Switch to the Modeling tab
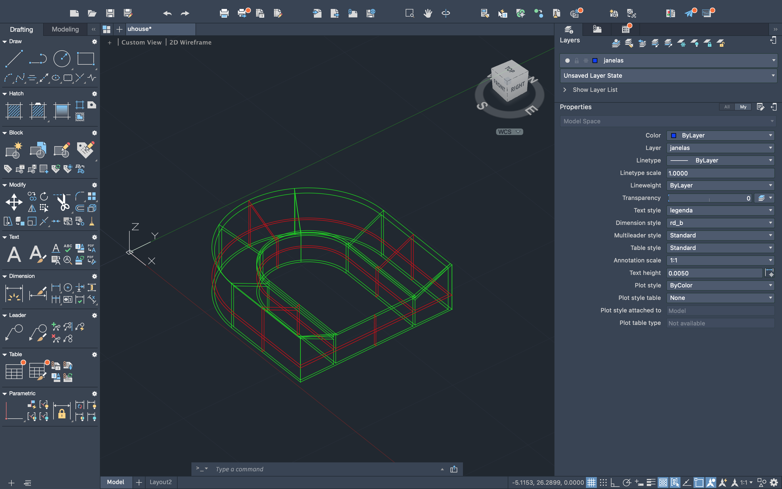782x489 pixels. (x=65, y=29)
